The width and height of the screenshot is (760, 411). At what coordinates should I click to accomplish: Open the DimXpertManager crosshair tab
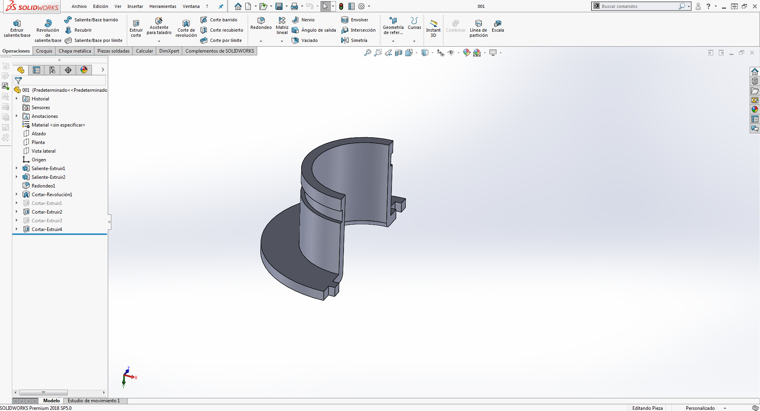coord(68,70)
